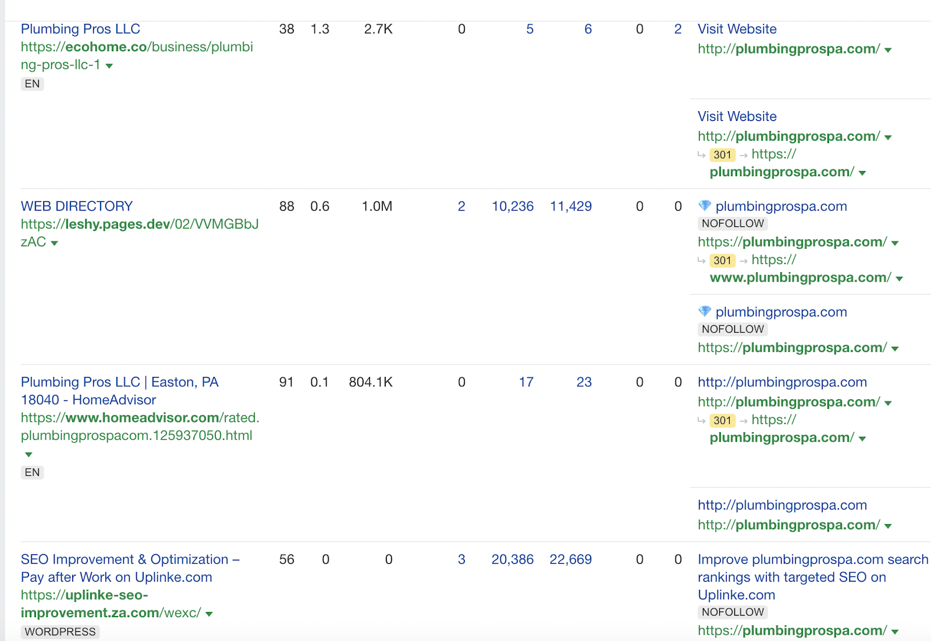This screenshot has height=641, width=931.
Task: Click diamond icon above the 301 redirect to www.plumbingprospa.com
Action: click(705, 206)
